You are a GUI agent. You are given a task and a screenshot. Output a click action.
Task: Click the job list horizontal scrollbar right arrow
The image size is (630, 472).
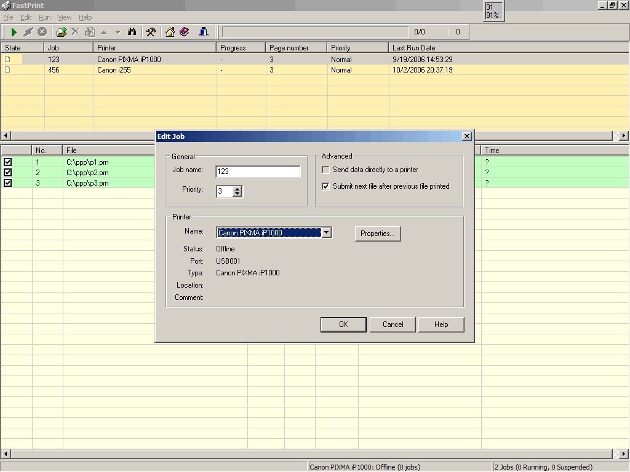(x=624, y=136)
